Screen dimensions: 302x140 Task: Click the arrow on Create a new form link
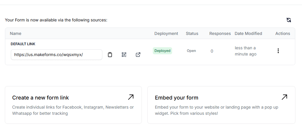(x=131, y=97)
